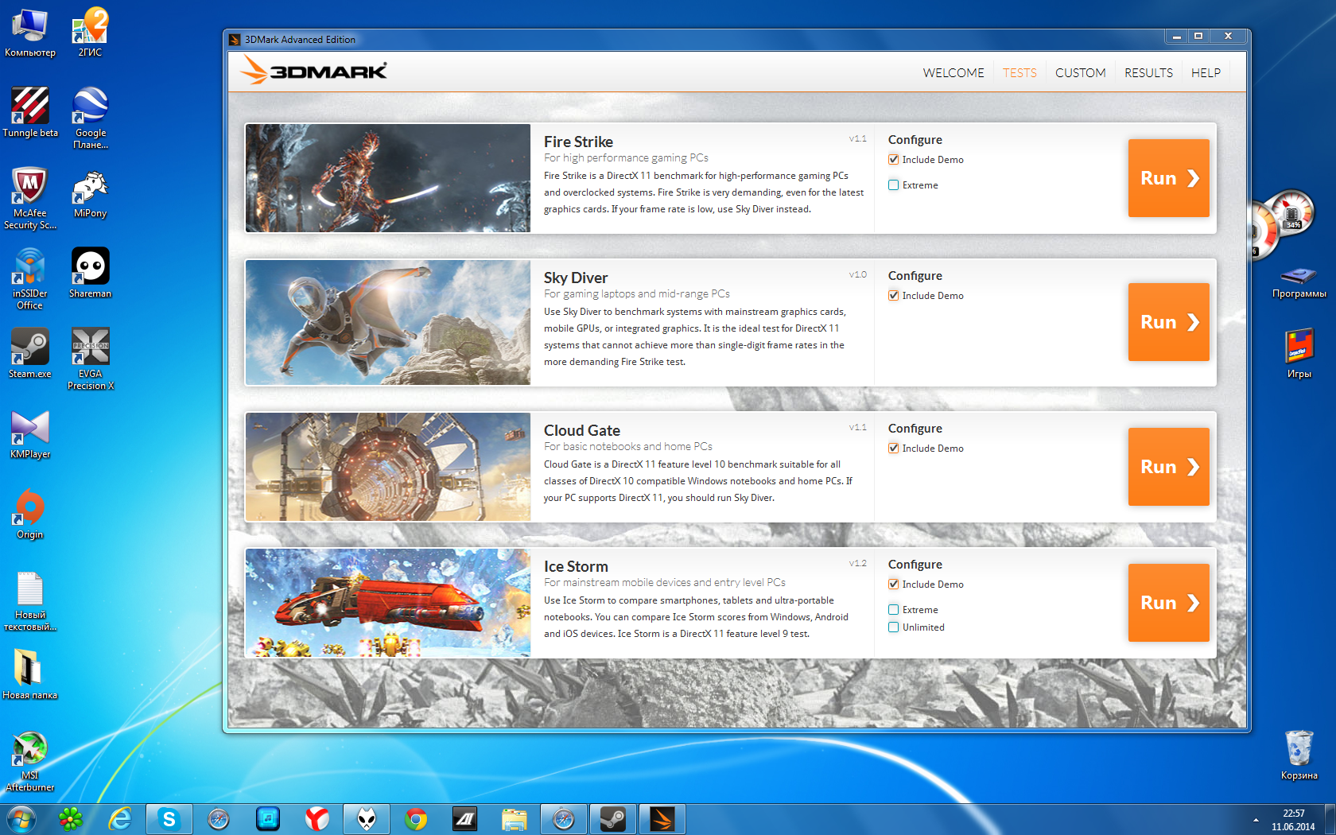Select the Origin desktop icon

tap(30, 515)
